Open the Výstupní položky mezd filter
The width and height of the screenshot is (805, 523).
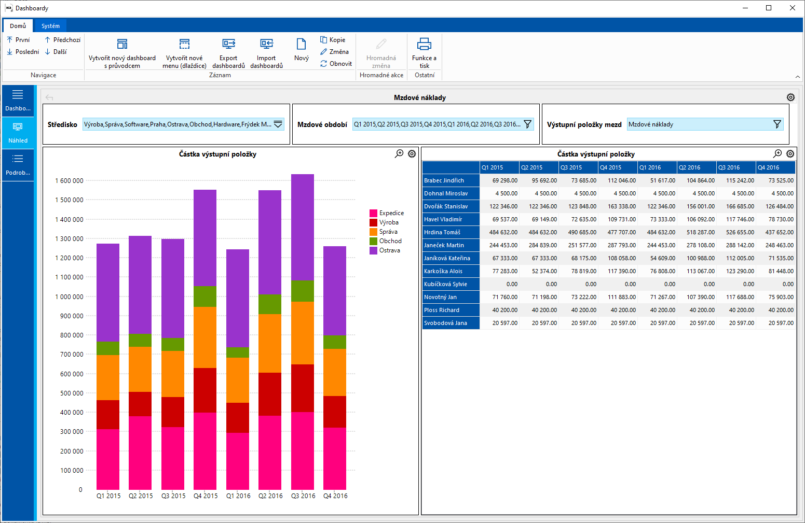(777, 124)
